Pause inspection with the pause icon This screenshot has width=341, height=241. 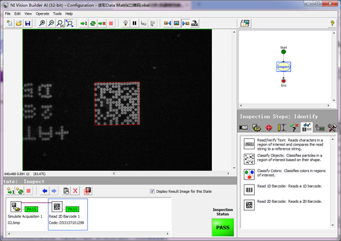(134, 23)
